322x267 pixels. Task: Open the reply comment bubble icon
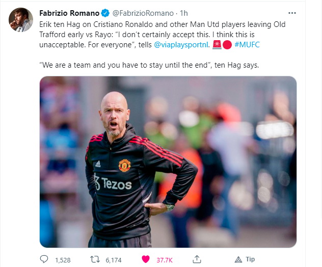44,259
